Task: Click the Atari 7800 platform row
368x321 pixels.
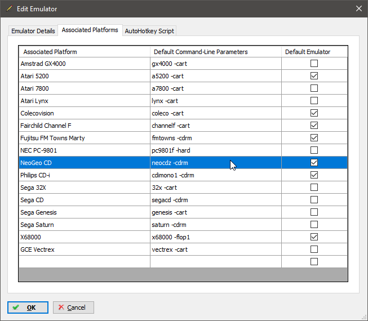Action: 85,88
